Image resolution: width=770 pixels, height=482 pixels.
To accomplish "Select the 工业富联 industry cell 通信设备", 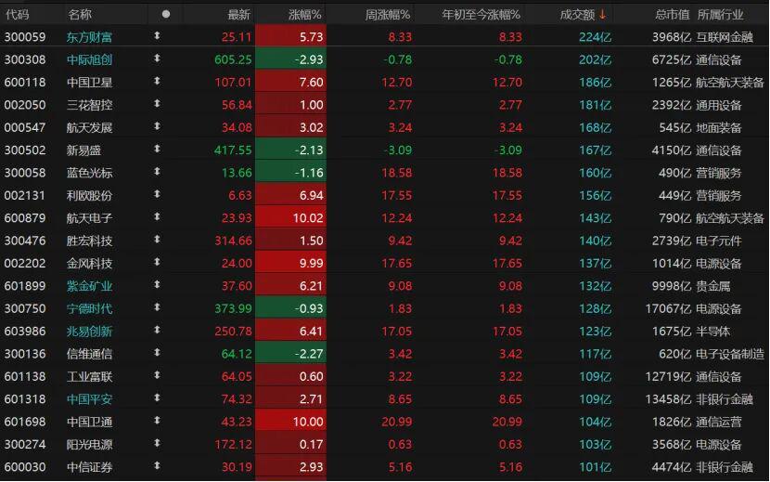I will point(719,377).
